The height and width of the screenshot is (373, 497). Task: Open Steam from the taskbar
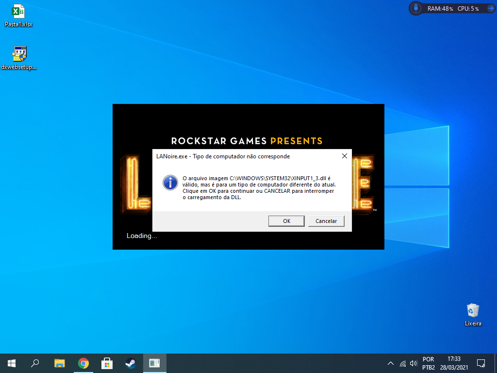coord(131,363)
